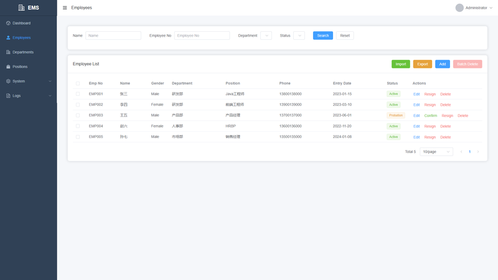Check the box for EMP001 row

click(78, 94)
